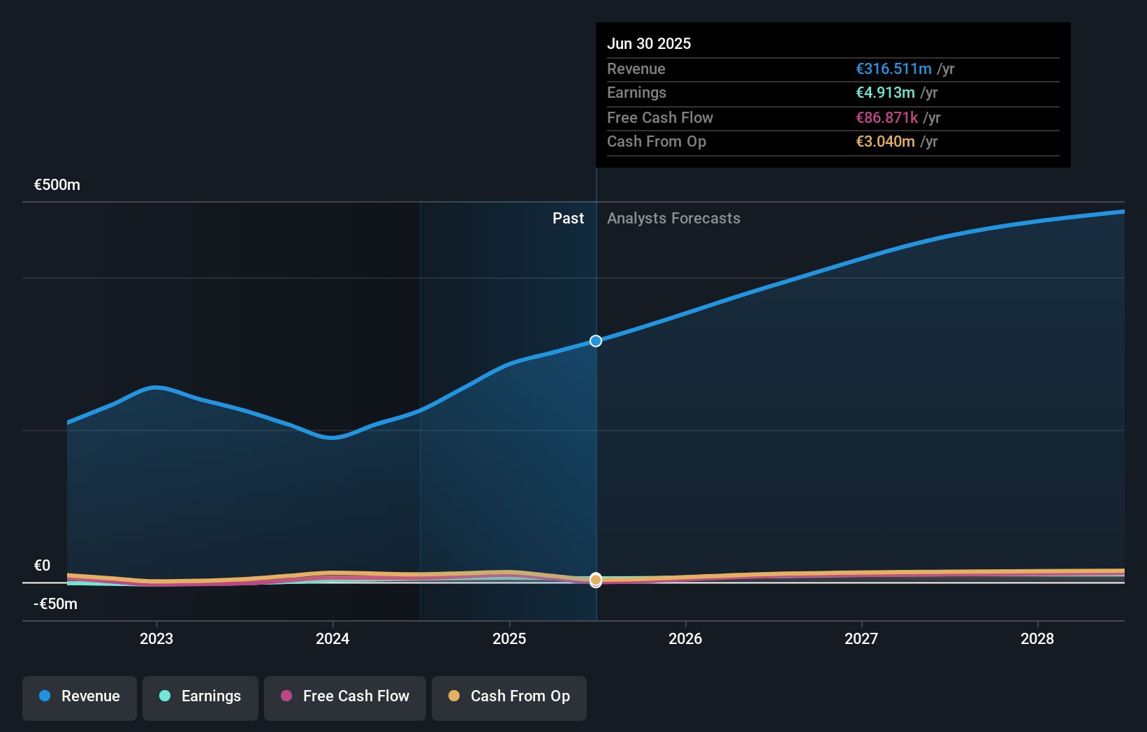Click the Cash From Op label in tooltip
1147x732 pixels.
point(657,142)
